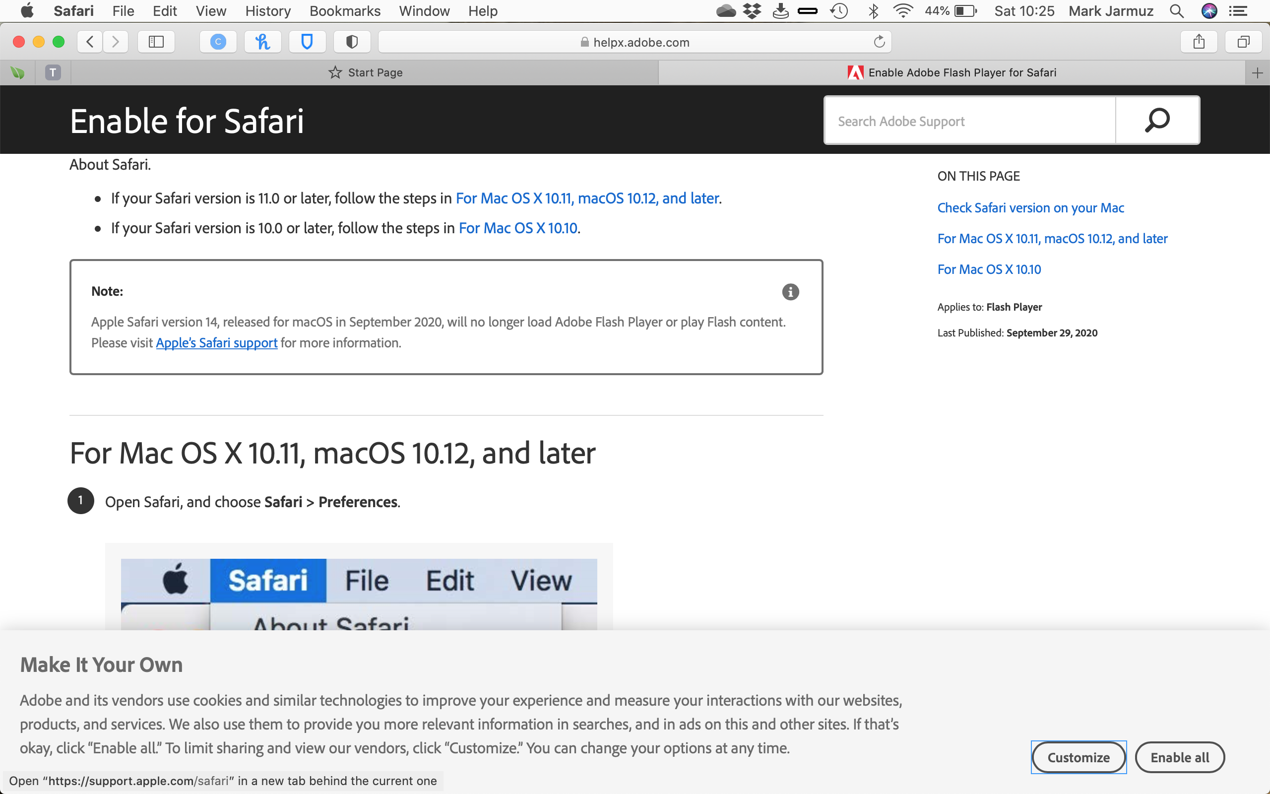
Task: Click the 'Apple's Safari support' hyperlink
Action: coord(217,343)
